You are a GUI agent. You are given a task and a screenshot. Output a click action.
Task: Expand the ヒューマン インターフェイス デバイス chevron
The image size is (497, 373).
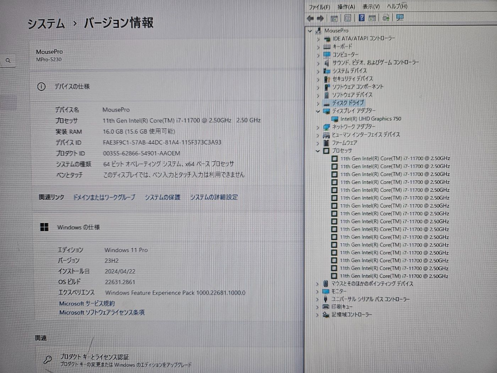(x=318, y=135)
